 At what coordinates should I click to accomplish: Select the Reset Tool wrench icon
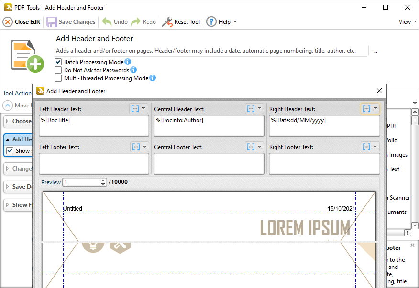pos(167,21)
